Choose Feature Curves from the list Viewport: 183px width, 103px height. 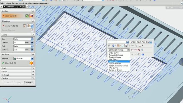[115, 64]
